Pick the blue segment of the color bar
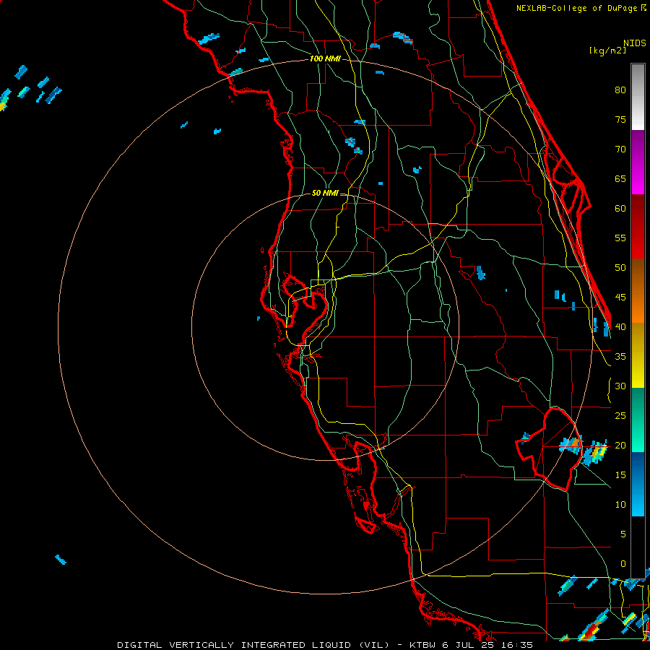Screen dimensions: 650x650 [x=638, y=484]
